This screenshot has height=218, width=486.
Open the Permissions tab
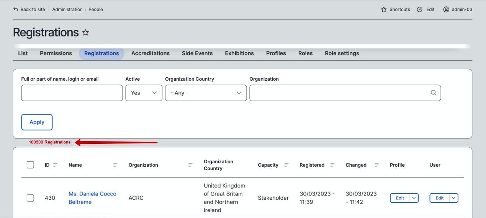[56, 53]
